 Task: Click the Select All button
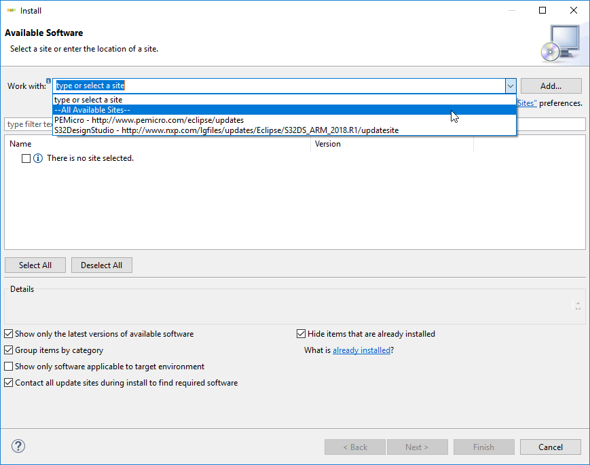(x=35, y=265)
